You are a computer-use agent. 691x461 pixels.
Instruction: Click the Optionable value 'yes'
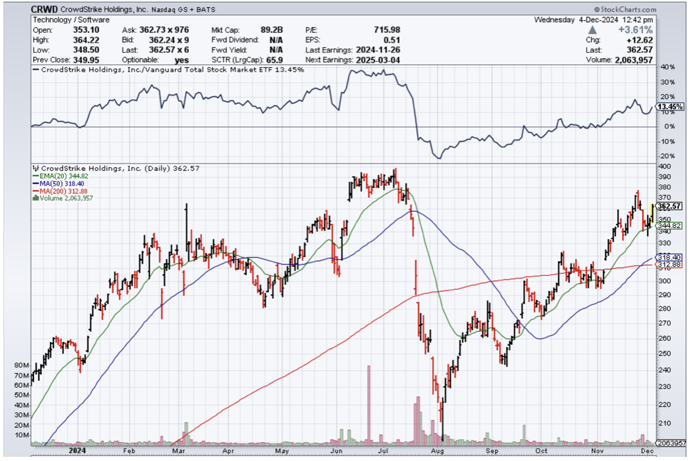coord(181,60)
